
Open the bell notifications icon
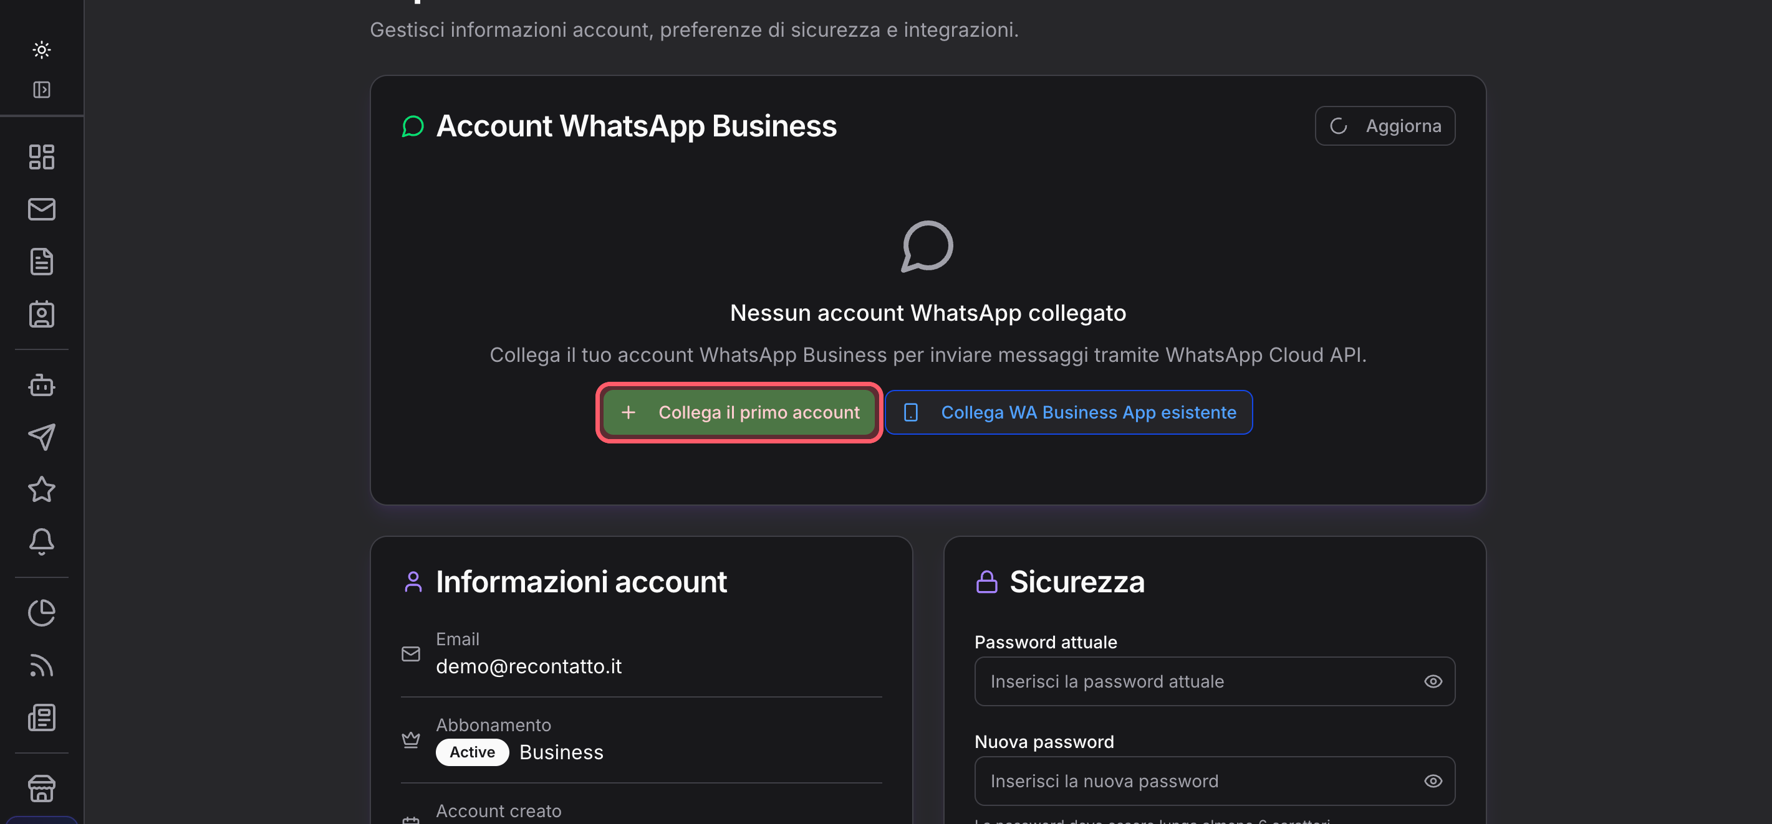coord(41,541)
